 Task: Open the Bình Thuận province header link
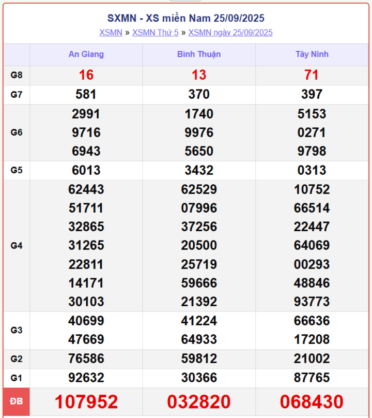[x=199, y=54]
